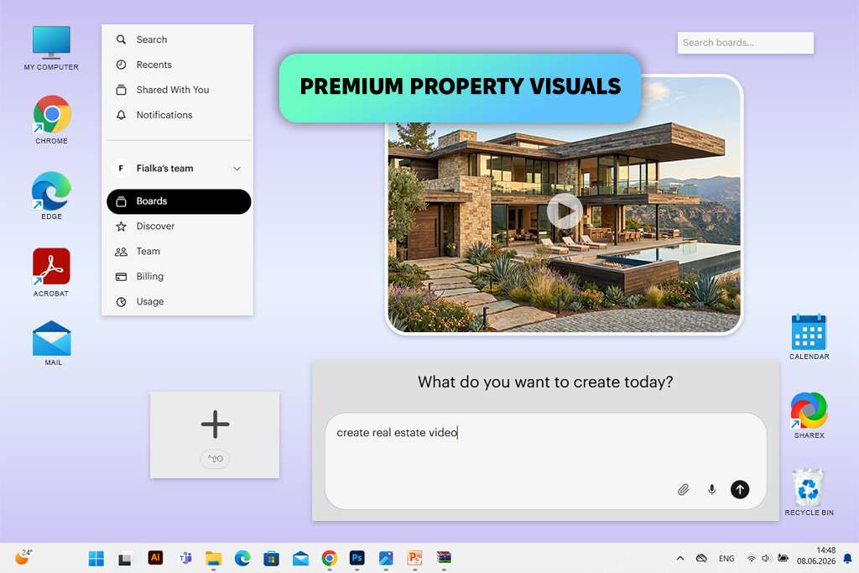
Task: Open the Mail desktop icon
Action: 52,343
